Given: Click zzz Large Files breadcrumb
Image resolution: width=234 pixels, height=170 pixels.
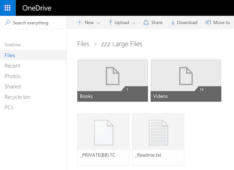Looking at the screenshot, I should point(121,44).
